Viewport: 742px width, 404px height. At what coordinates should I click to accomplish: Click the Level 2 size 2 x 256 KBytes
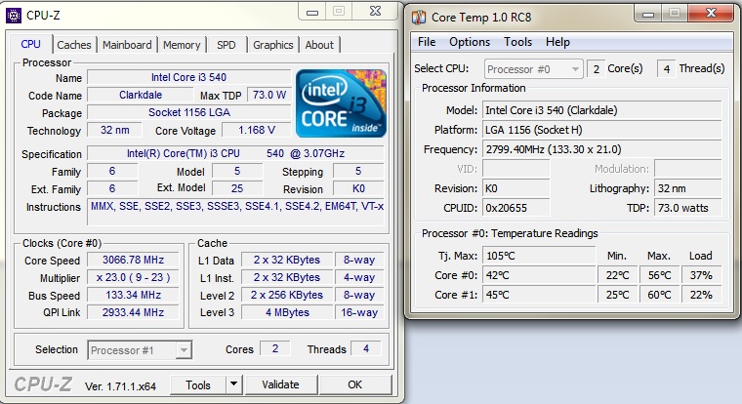287,296
